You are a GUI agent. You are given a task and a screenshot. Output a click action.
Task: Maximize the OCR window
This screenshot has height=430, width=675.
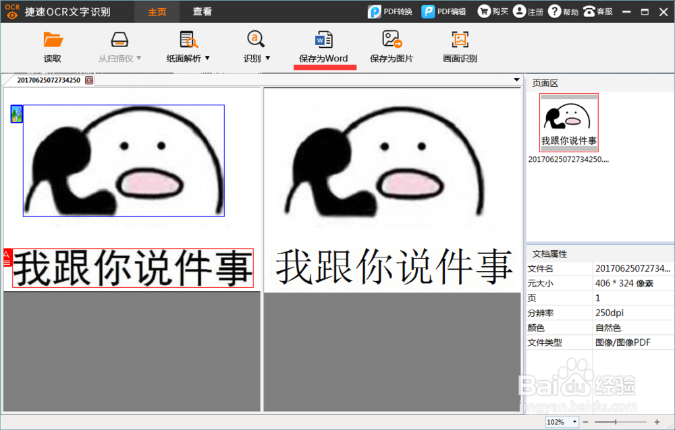(x=645, y=11)
